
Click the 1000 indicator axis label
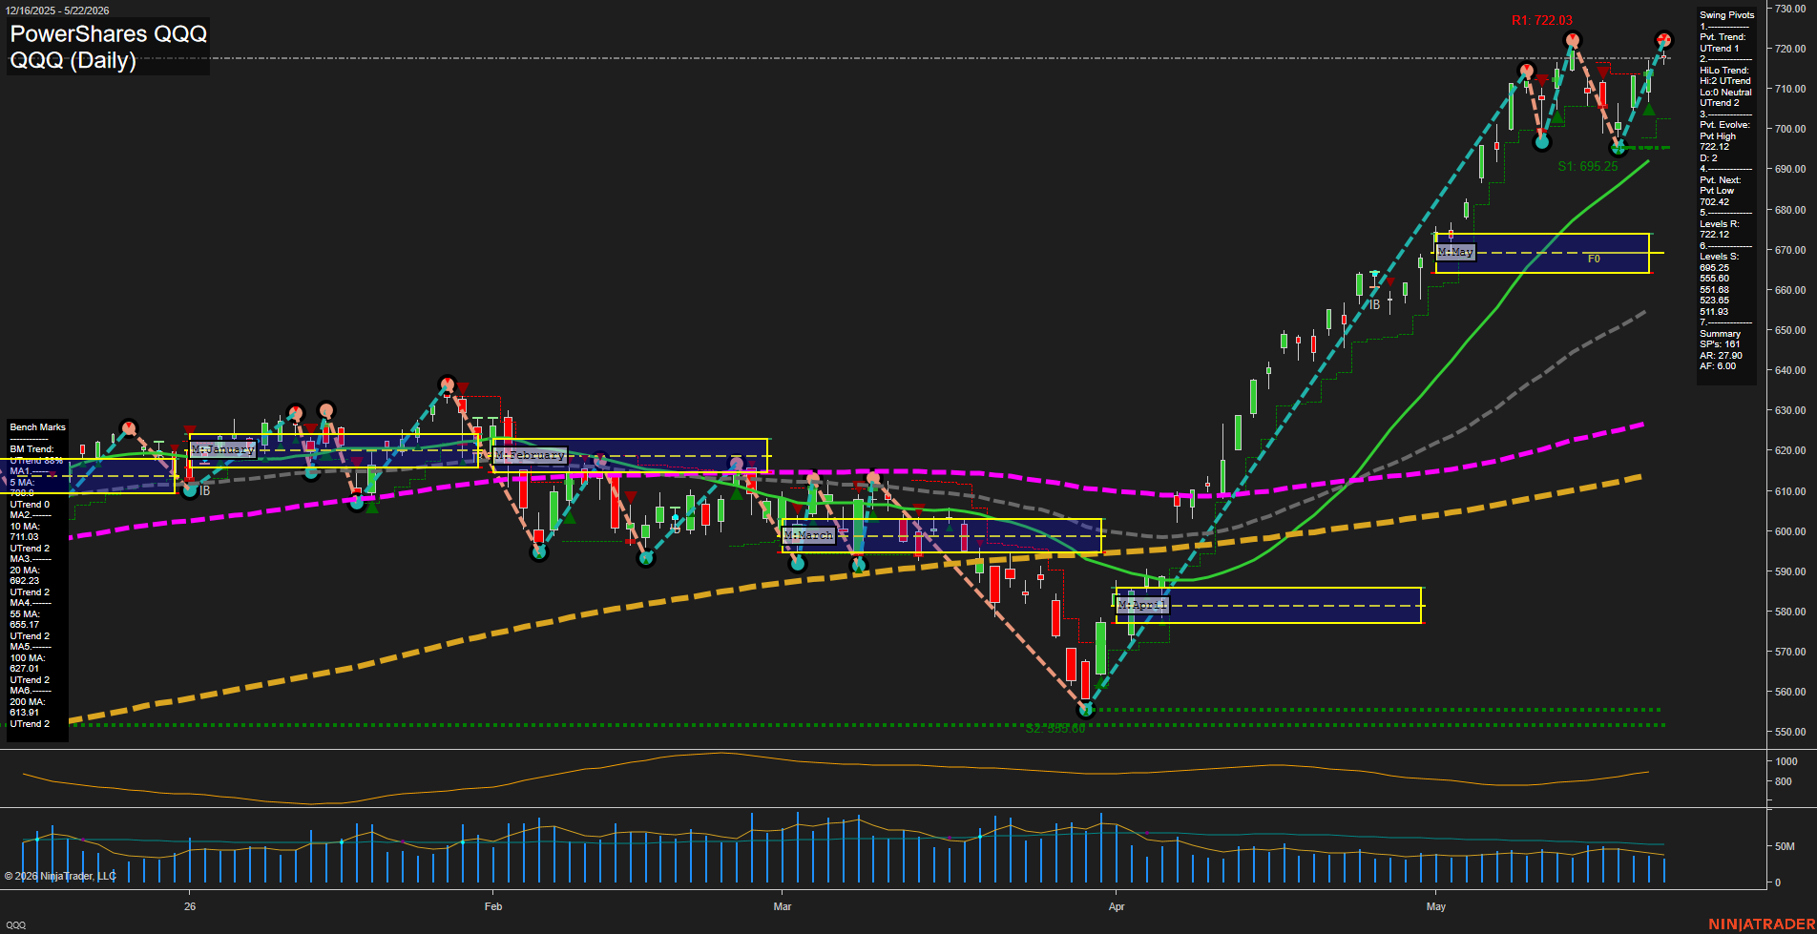1786,761
